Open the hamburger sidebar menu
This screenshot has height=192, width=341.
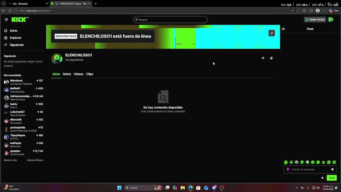(x=6, y=19)
